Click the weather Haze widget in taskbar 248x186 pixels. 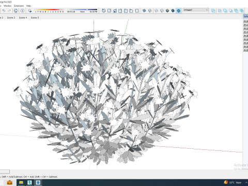pyautogui.click(x=233, y=182)
